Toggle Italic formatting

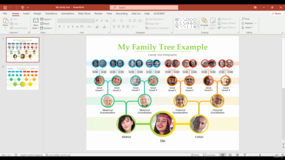tap(64, 27)
